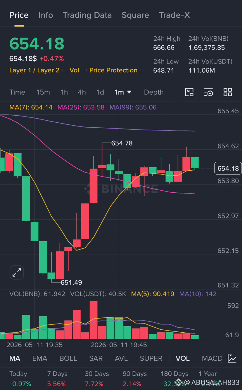Toggle the SAR indicator
Screen dimensions: 242x390
(x=96, y=358)
